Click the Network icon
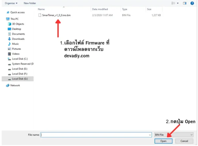The width and height of the screenshot is (198, 146). point(8,85)
